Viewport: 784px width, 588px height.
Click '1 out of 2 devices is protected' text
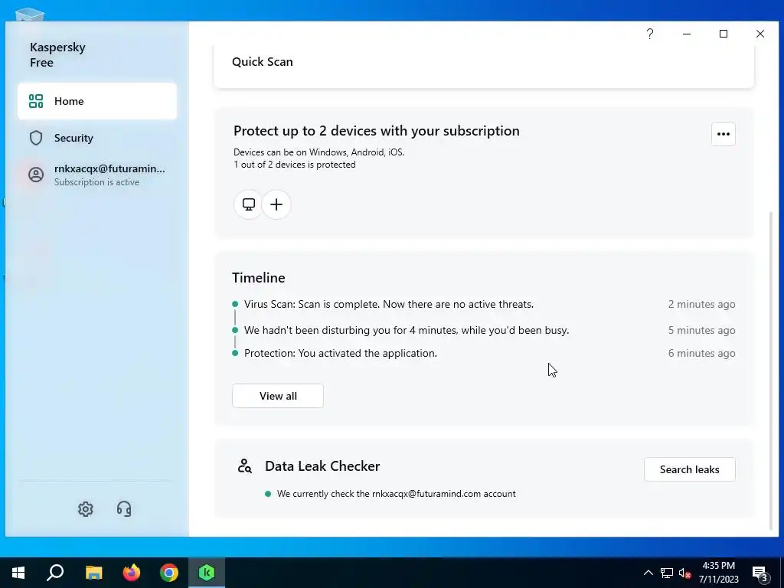coord(295,165)
